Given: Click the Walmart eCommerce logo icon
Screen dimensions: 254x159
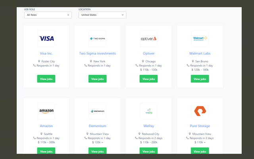Looking at the screenshot, I should point(200,39).
